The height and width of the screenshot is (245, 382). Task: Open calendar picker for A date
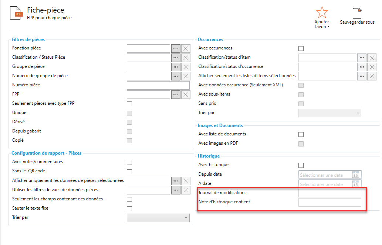pyautogui.click(x=355, y=184)
